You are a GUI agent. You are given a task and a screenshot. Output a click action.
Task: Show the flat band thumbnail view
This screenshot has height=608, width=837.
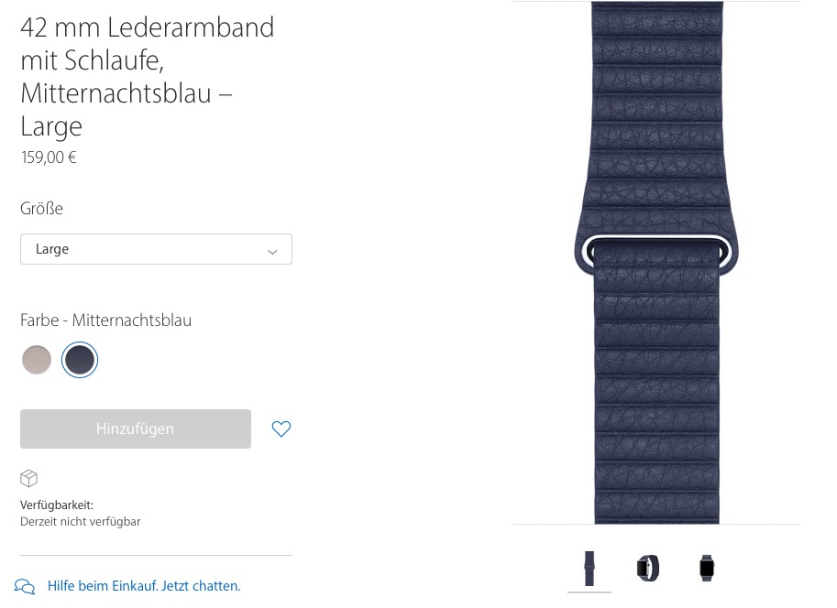click(589, 569)
